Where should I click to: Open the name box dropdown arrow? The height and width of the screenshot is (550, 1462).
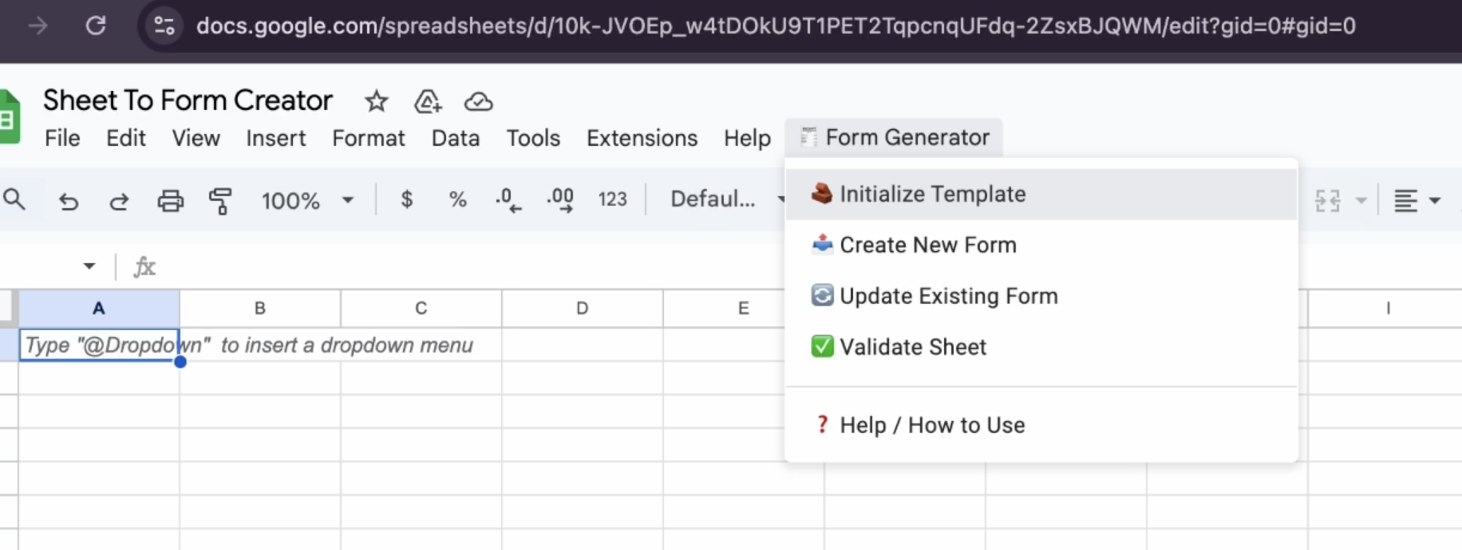89,266
